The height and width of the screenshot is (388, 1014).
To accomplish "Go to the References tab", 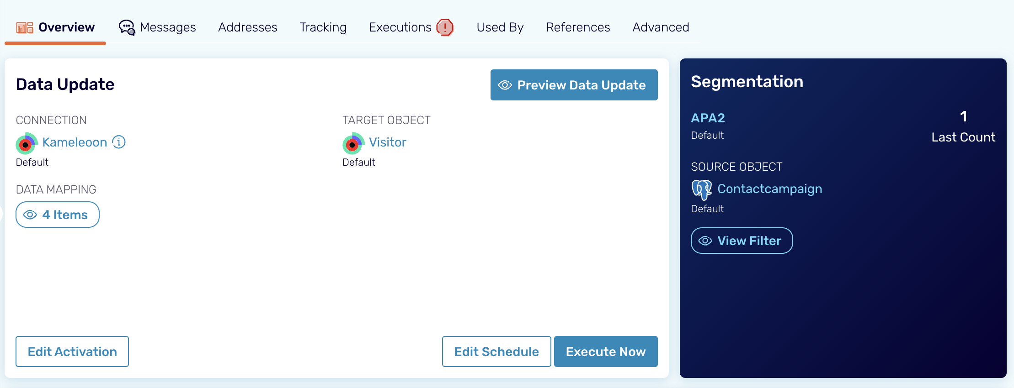I will click(x=578, y=27).
